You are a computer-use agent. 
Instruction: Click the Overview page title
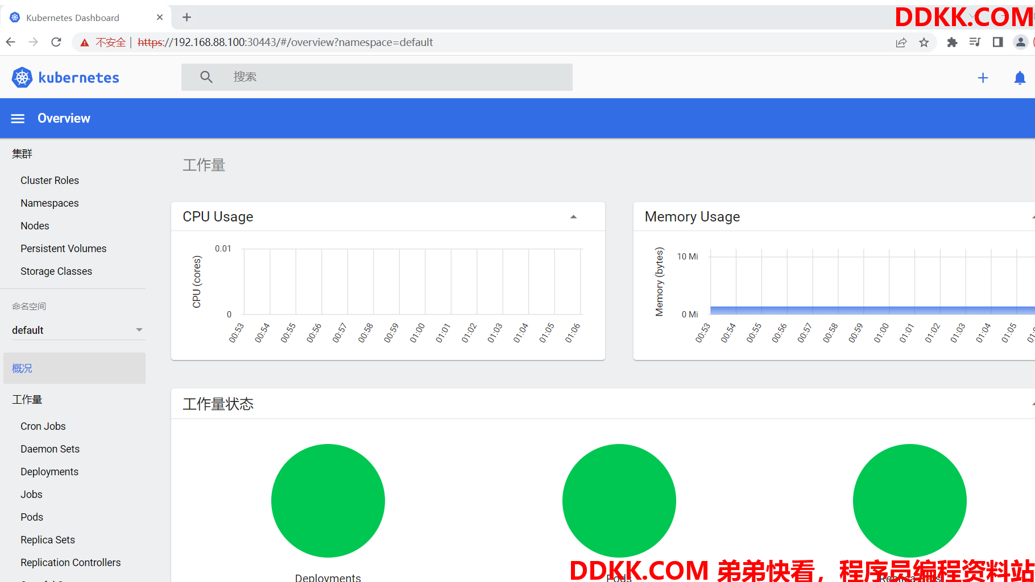click(64, 119)
